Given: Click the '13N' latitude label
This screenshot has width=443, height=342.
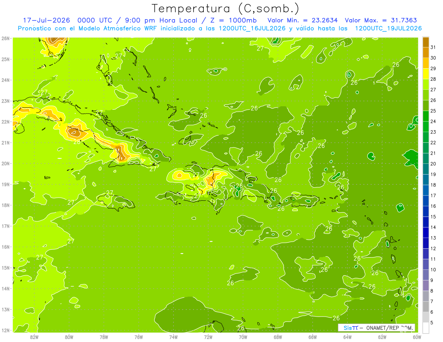Looking at the screenshot, I should tap(6, 309).
